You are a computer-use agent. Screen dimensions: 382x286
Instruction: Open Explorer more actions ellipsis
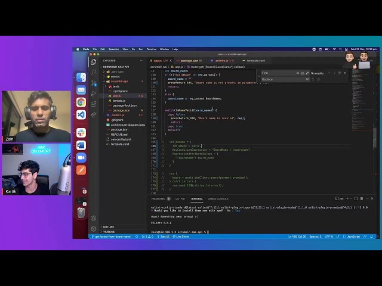click(x=142, y=61)
